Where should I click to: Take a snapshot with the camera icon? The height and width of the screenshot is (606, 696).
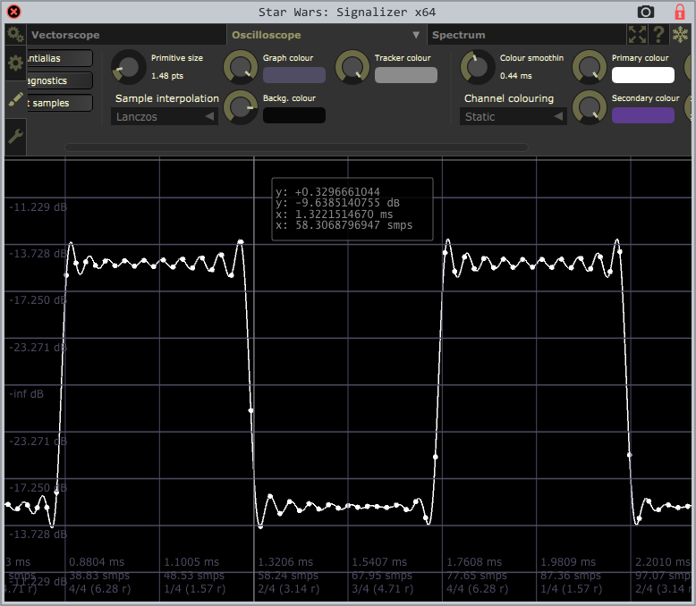(x=645, y=12)
